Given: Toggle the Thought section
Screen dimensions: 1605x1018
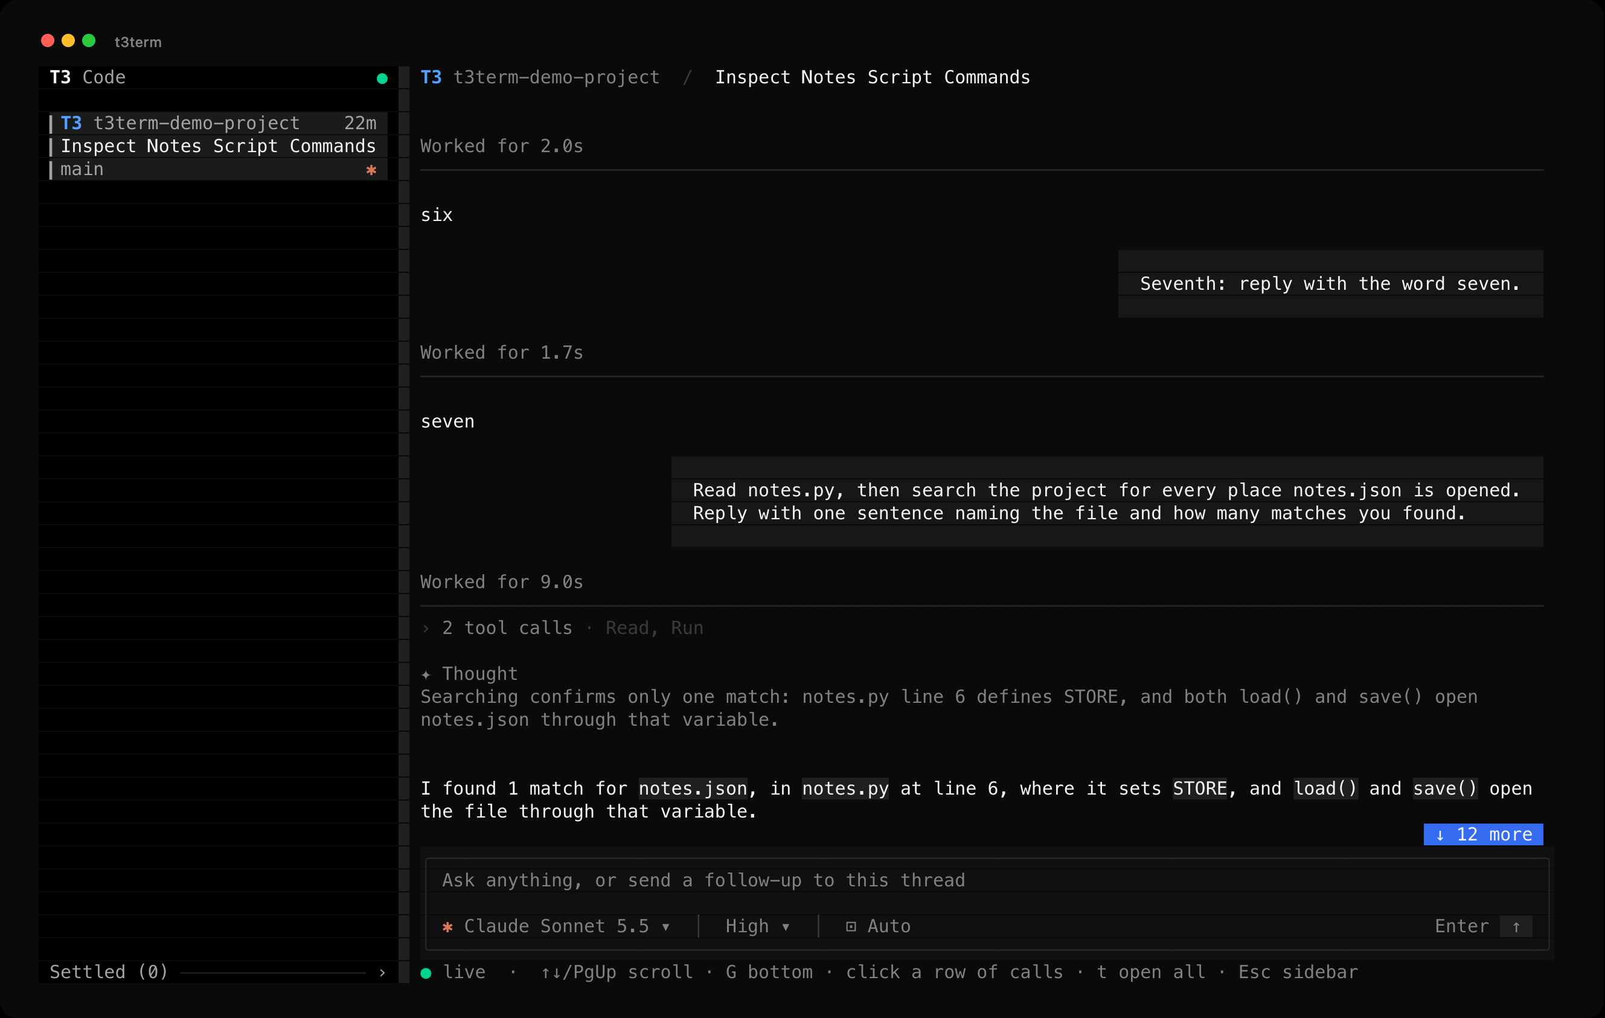Looking at the screenshot, I should [x=480, y=674].
